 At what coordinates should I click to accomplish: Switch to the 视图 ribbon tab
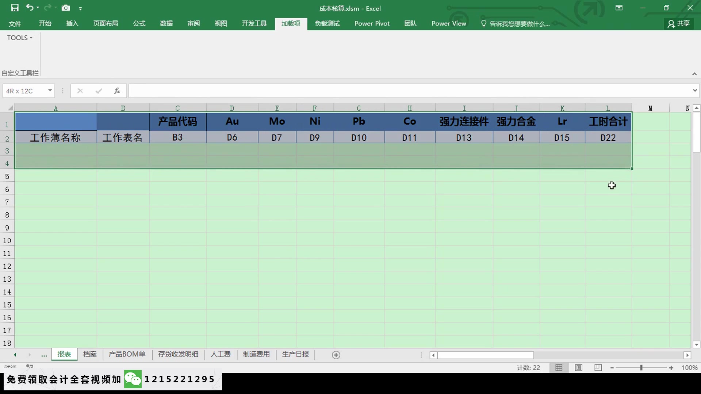221,23
